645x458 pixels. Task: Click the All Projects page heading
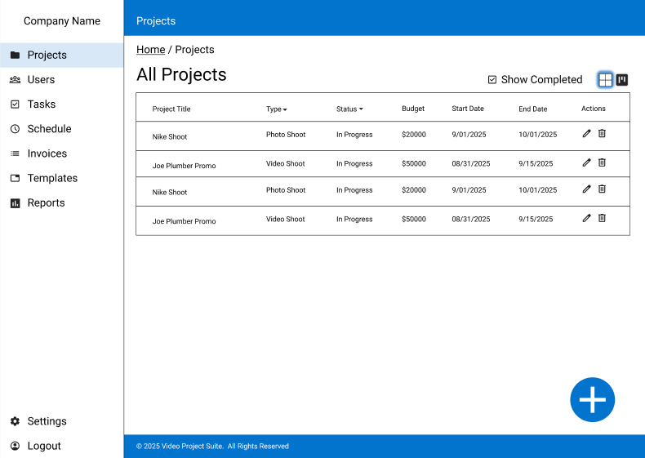[181, 75]
